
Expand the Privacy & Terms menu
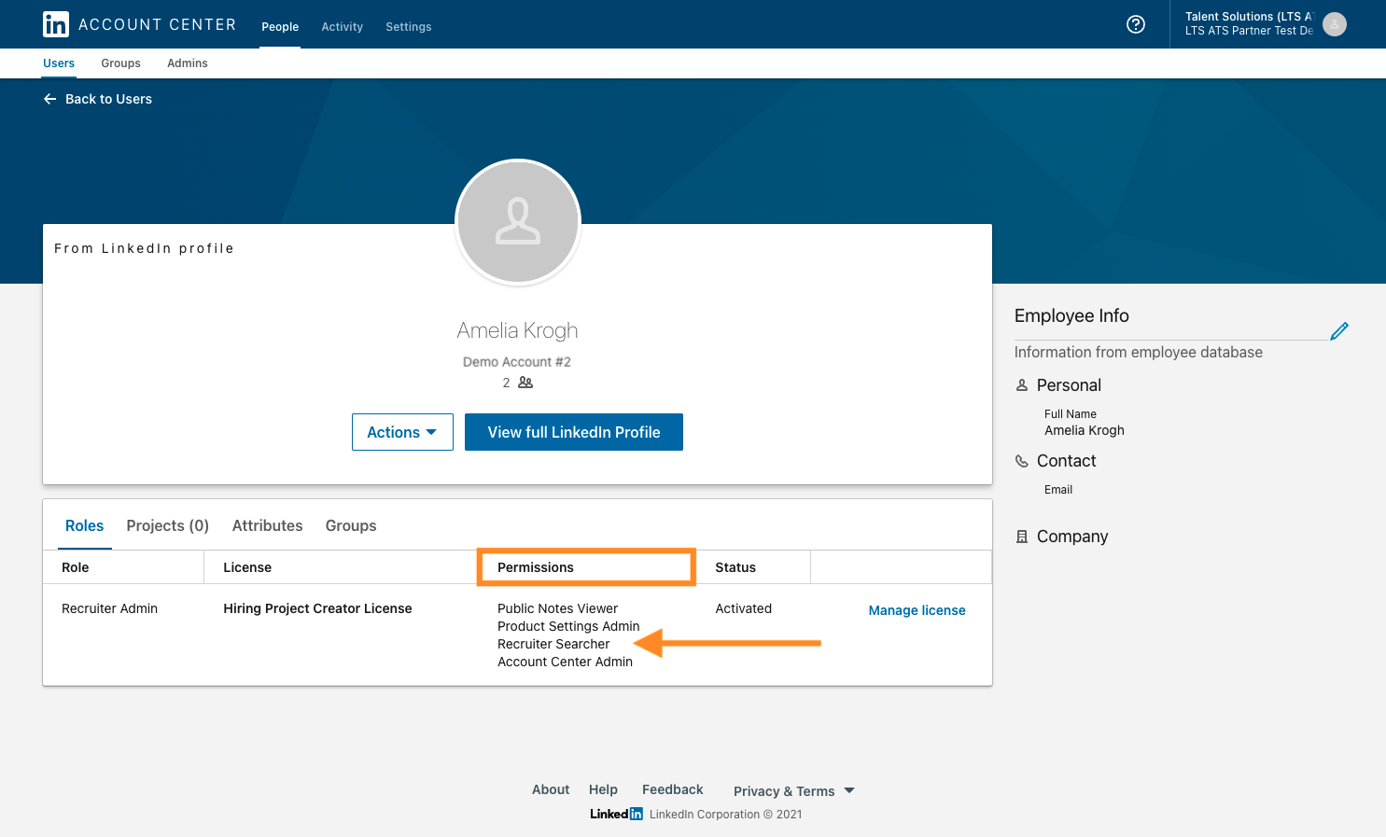point(794,791)
